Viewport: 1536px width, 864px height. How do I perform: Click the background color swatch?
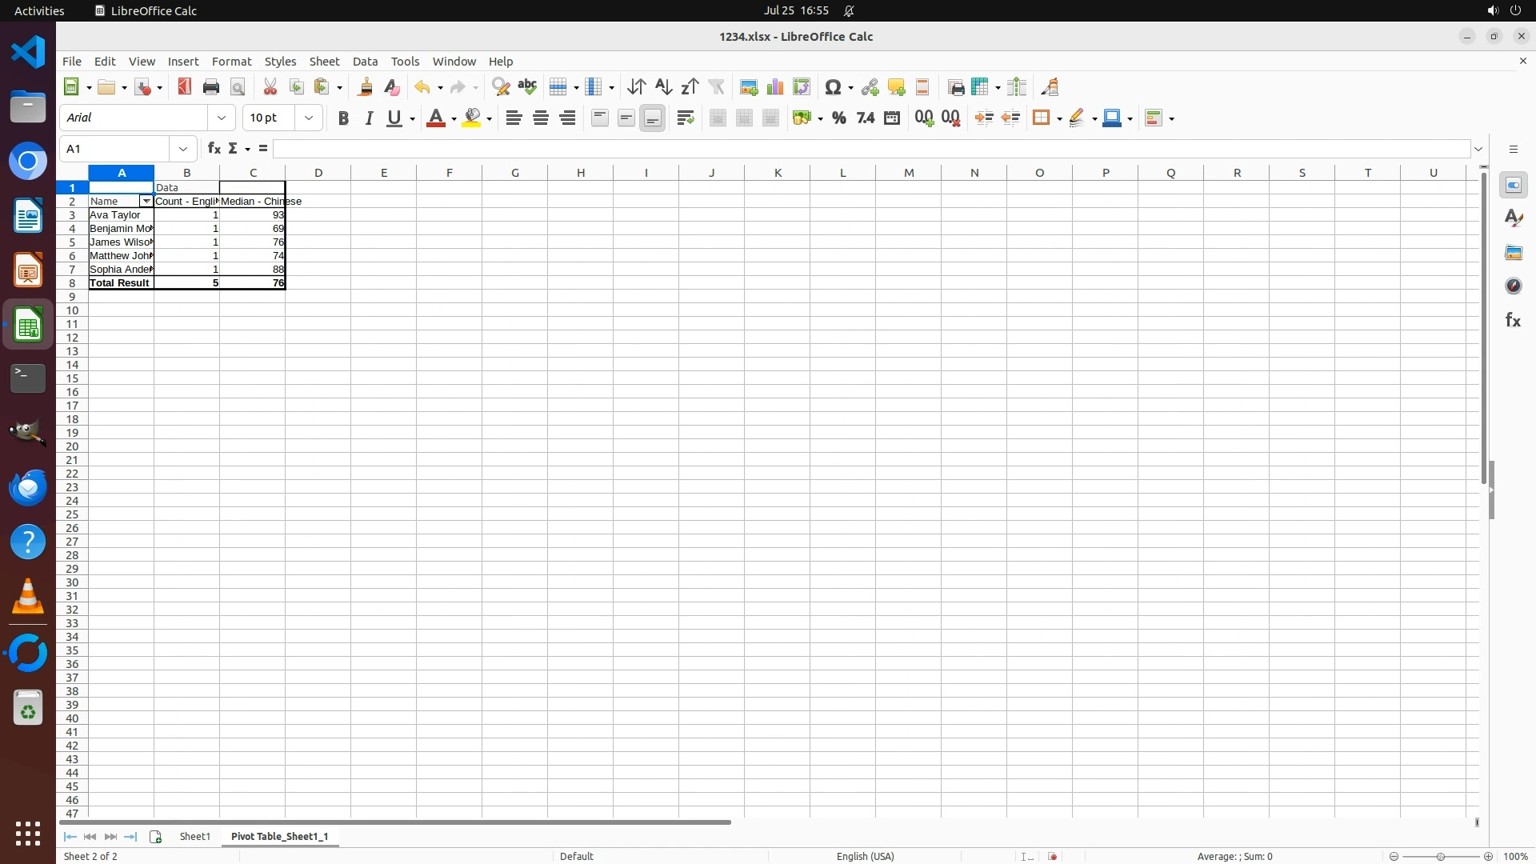point(472,118)
